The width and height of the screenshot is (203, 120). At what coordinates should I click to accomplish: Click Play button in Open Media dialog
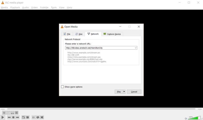pos(119,92)
